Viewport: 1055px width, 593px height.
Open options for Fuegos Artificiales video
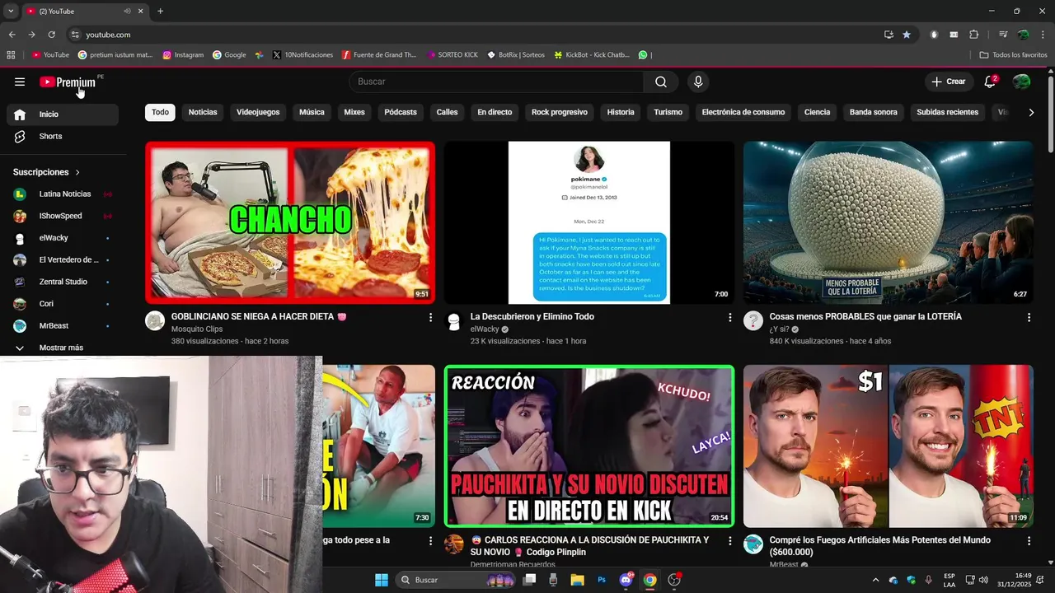coord(1029,541)
